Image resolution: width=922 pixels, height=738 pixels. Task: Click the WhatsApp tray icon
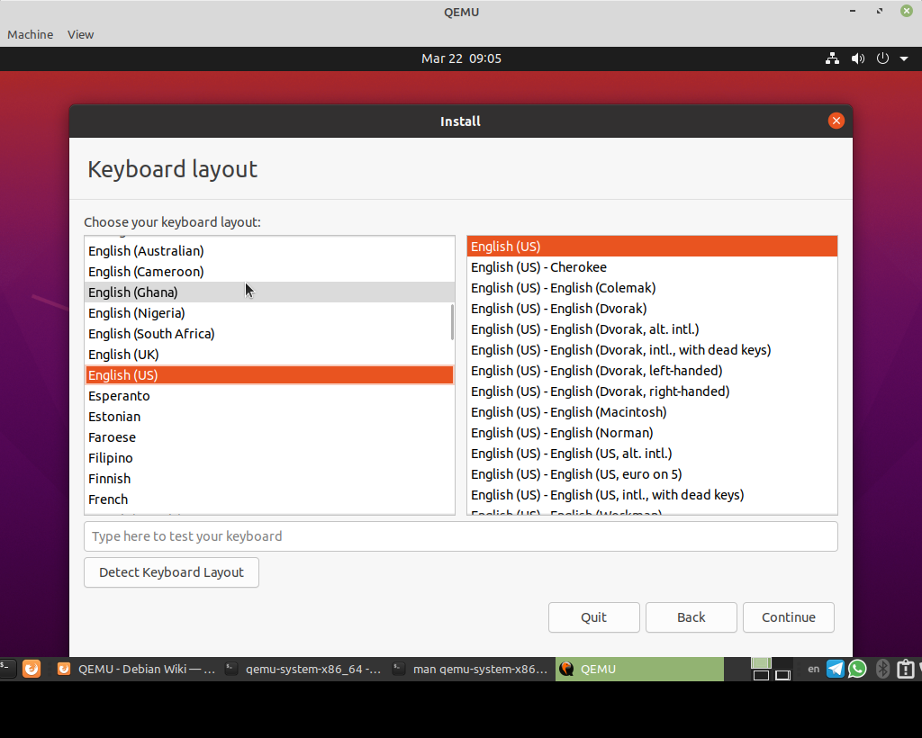[857, 669]
